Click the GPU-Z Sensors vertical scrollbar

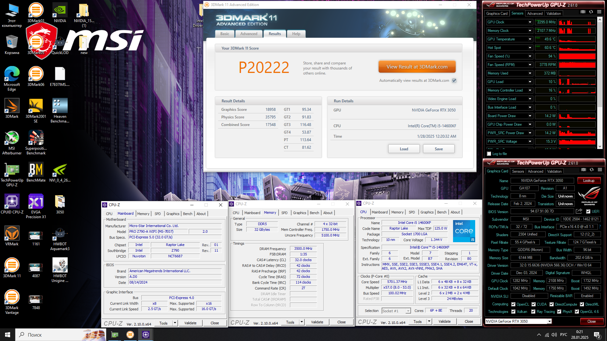600,82
